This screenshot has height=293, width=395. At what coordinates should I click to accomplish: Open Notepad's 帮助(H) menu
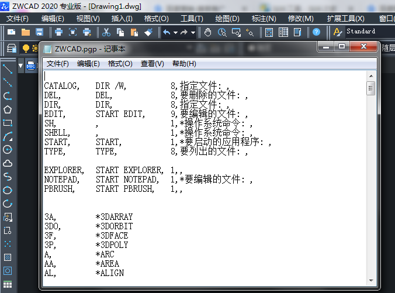184,64
